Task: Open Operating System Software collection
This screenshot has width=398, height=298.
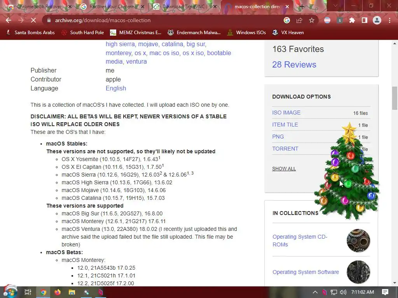Action: point(305,272)
